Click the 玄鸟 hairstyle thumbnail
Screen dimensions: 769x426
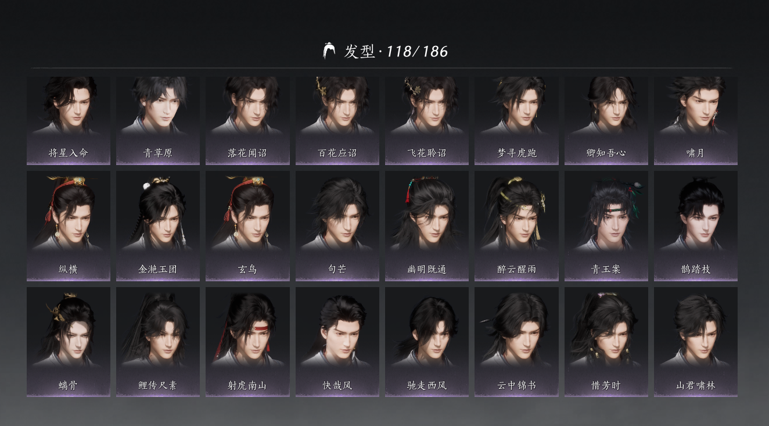tap(247, 226)
